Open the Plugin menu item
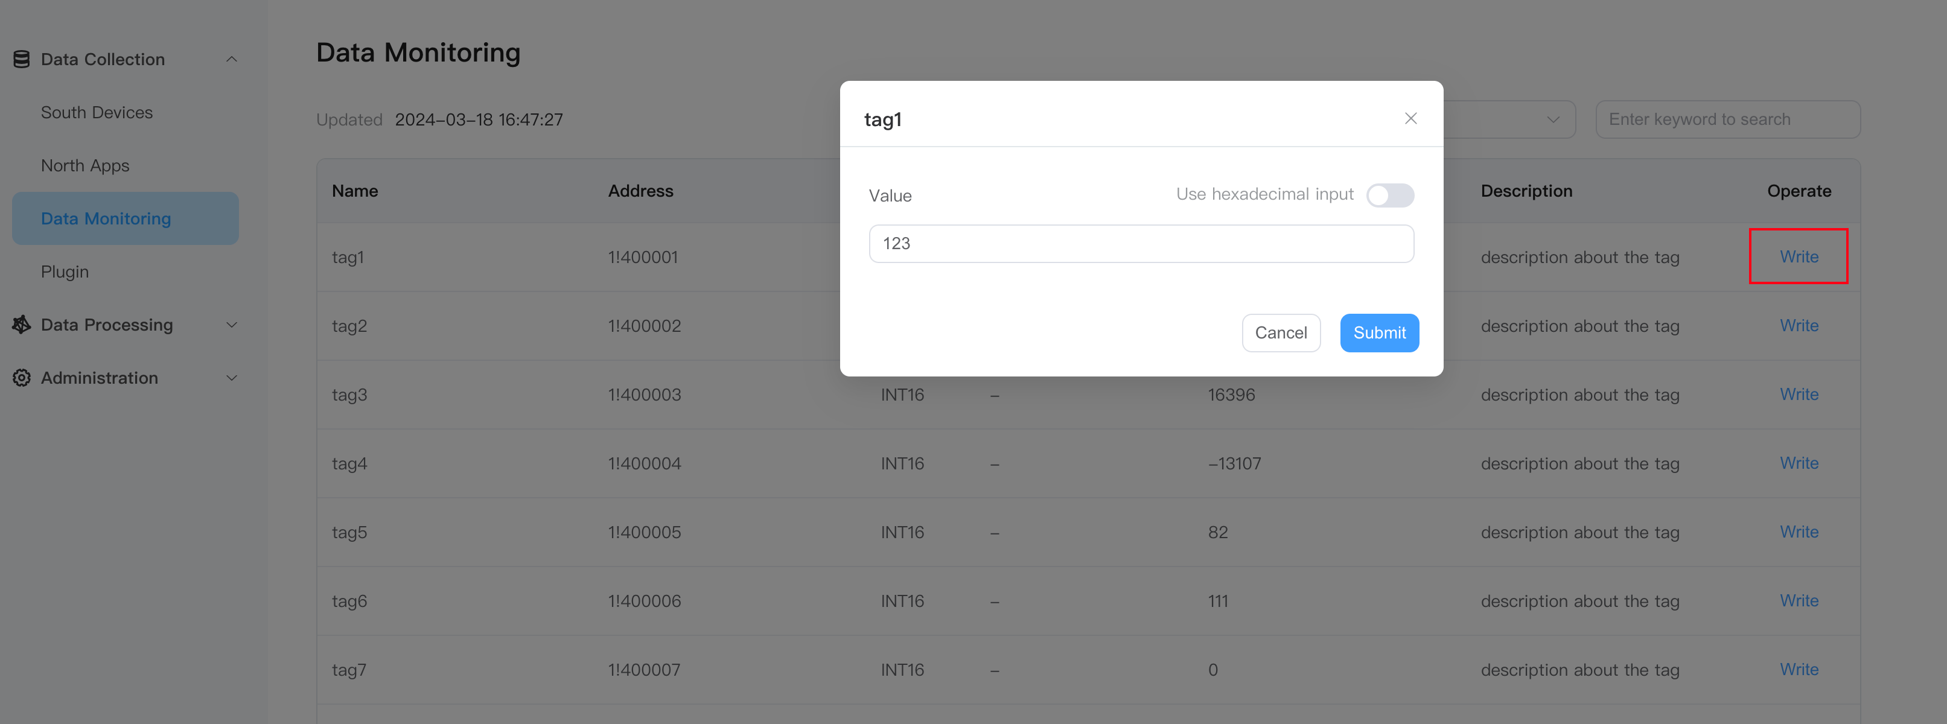1947x724 pixels. pos(65,271)
